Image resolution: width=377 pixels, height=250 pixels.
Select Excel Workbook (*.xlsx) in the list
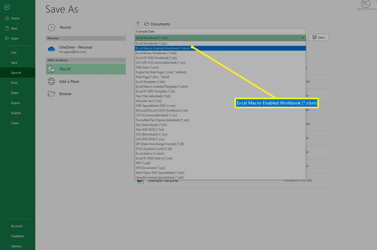coord(220,44)
